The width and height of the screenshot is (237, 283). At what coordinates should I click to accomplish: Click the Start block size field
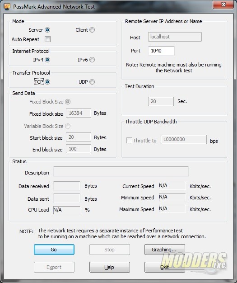click(79, 137)
